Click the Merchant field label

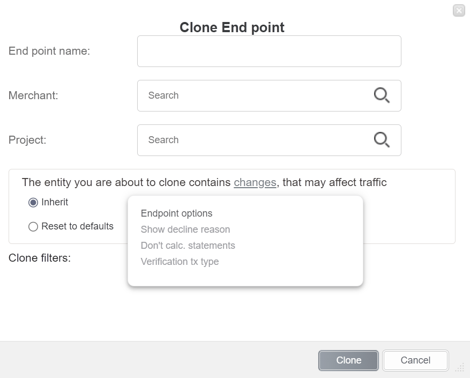point(33,95)
